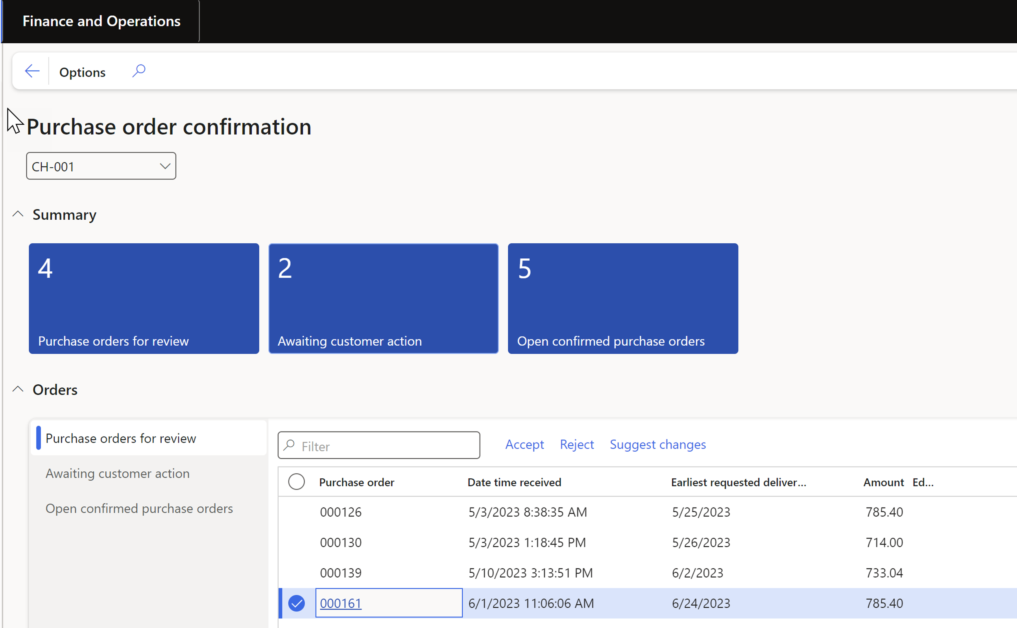Image resolution: width=1017 pixels, height=628 pixels.
Task: Click the Reject button
Action: coord(577,445)
